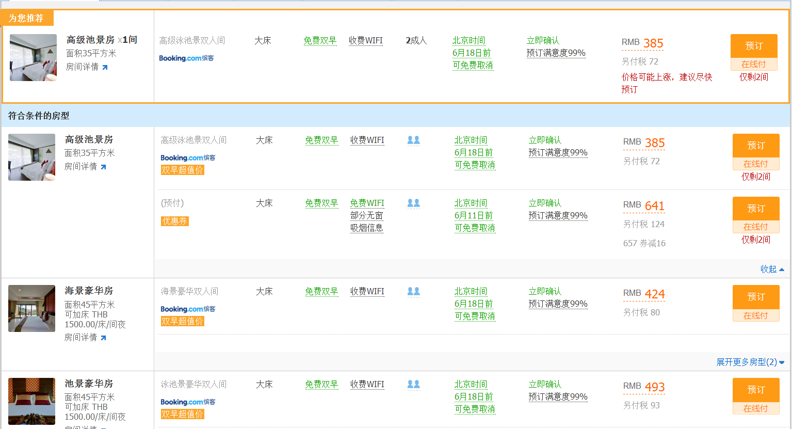Image resolution: width=792 pixels, height=429 pixels.
Task: Click two-guest occupancy icon in RMB 385 row
Action: (413, 140)
